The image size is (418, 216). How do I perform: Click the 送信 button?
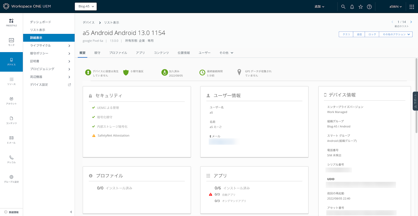point(359,34)
